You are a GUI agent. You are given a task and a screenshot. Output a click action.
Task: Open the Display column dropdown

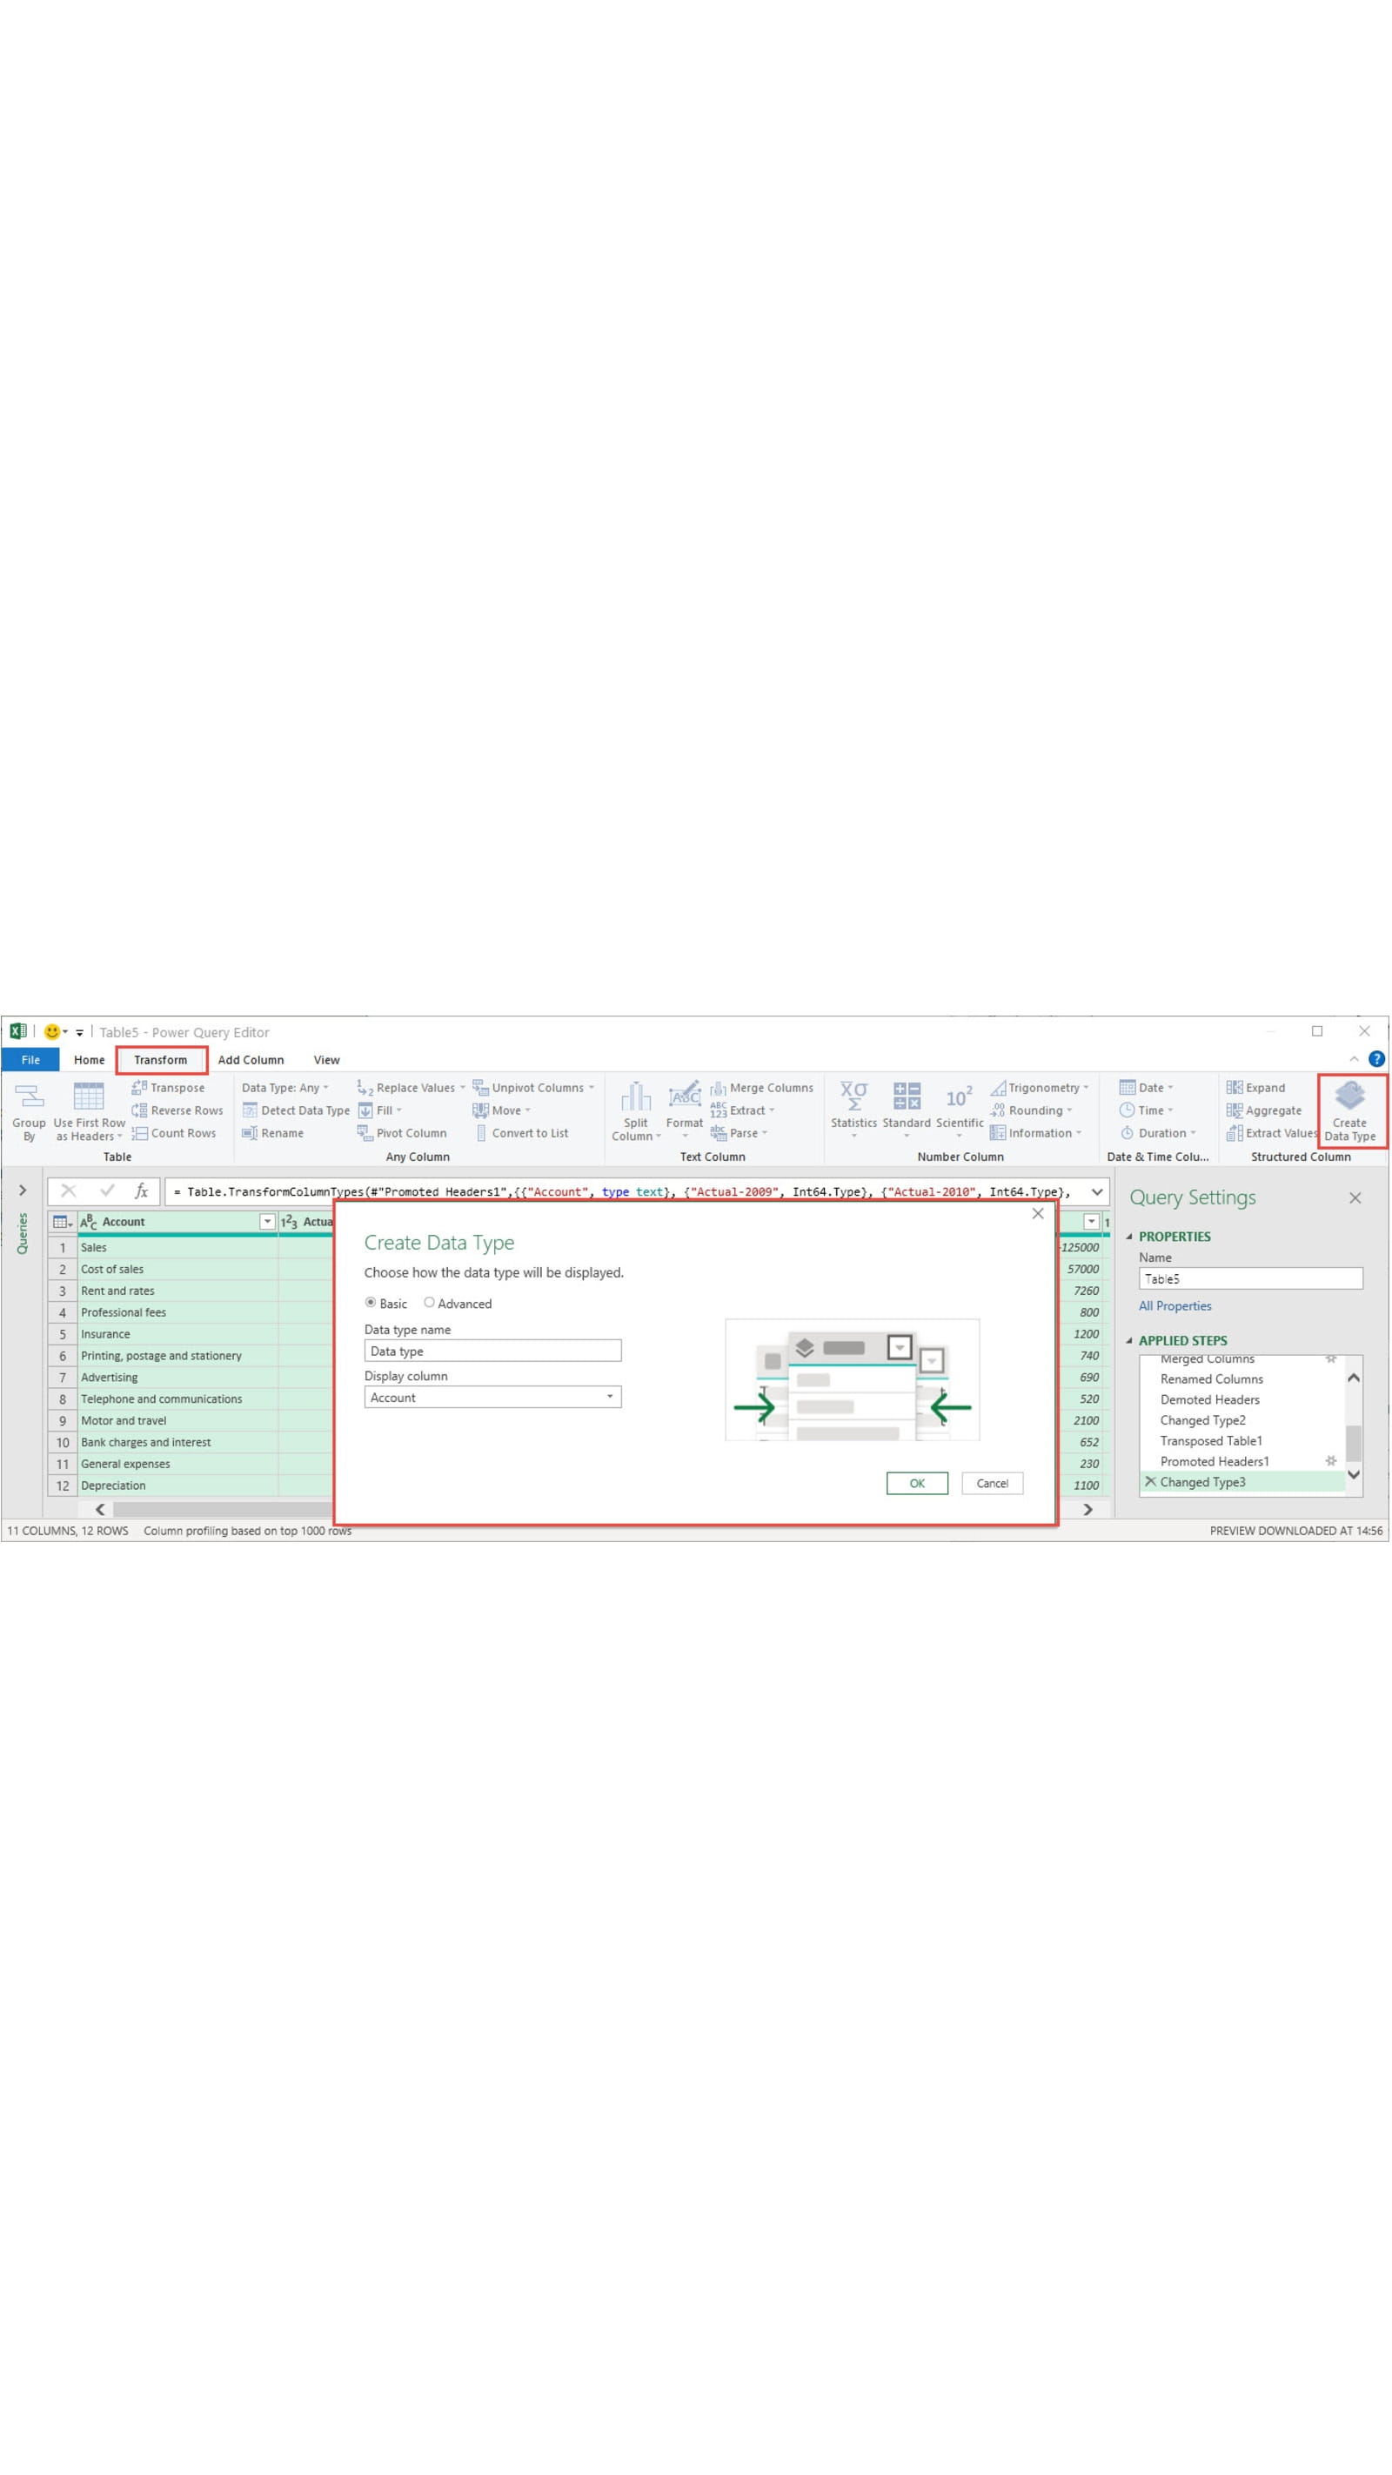609,1397
